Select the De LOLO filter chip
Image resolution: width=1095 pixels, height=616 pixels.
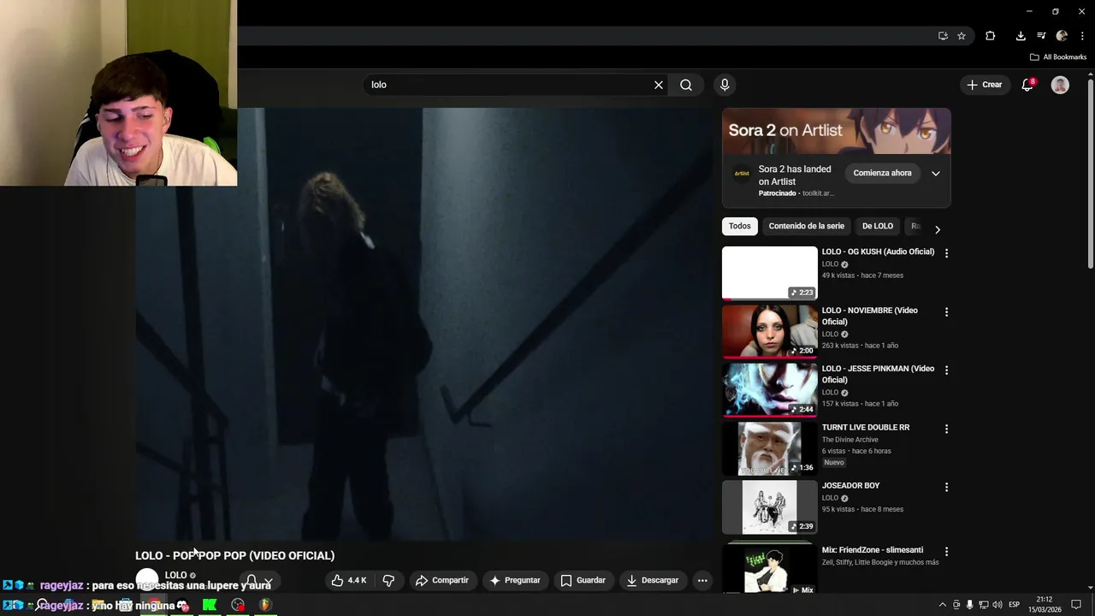click(x=878, y=226)
